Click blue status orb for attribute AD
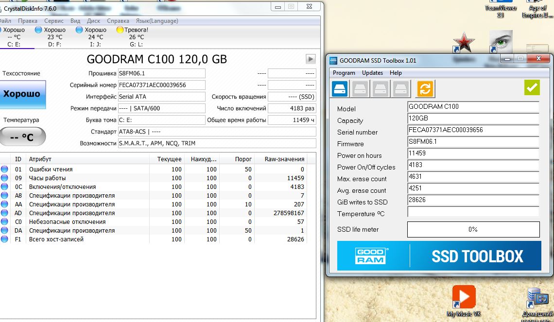This screenshot has height=322, width=554. [4, 213]
